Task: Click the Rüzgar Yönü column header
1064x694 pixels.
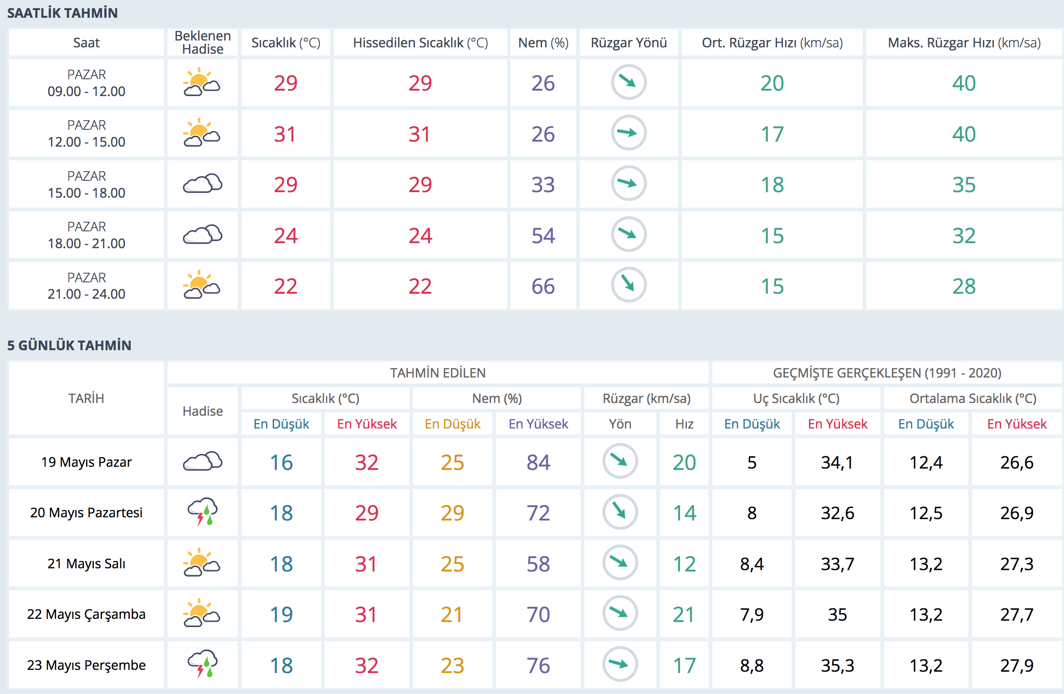Action: (629, 43)
